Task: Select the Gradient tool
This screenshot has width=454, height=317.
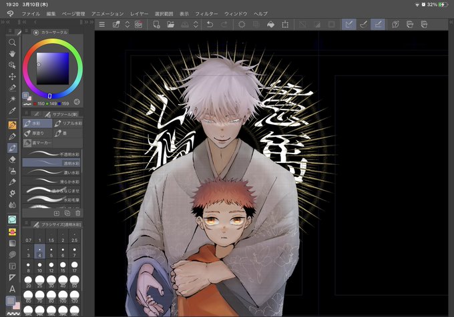Action: pyautogui.click(x=12, y=243)
